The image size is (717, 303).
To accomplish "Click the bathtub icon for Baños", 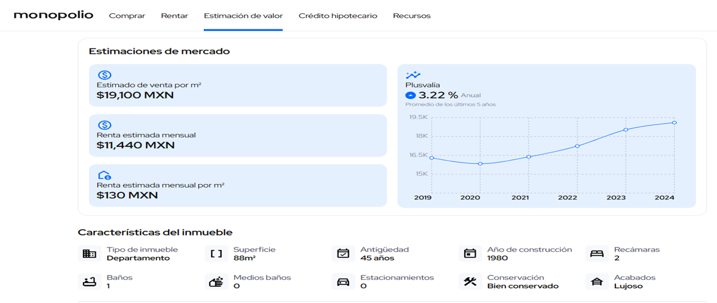I will (x=89, y=281).
